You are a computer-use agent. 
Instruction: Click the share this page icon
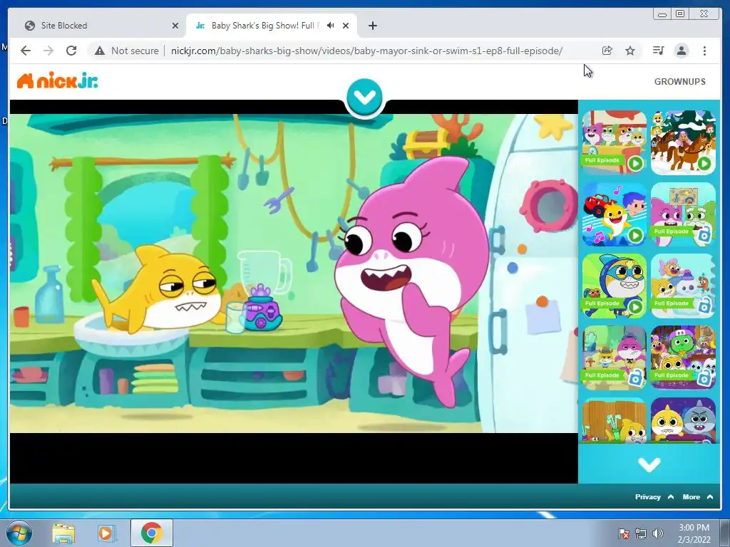(607, 51)
